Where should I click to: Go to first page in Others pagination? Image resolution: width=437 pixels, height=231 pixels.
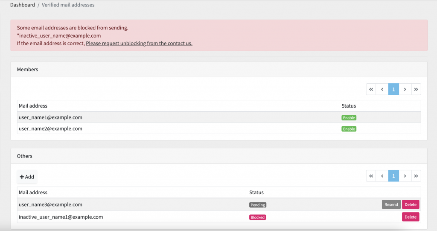[371, 176]
